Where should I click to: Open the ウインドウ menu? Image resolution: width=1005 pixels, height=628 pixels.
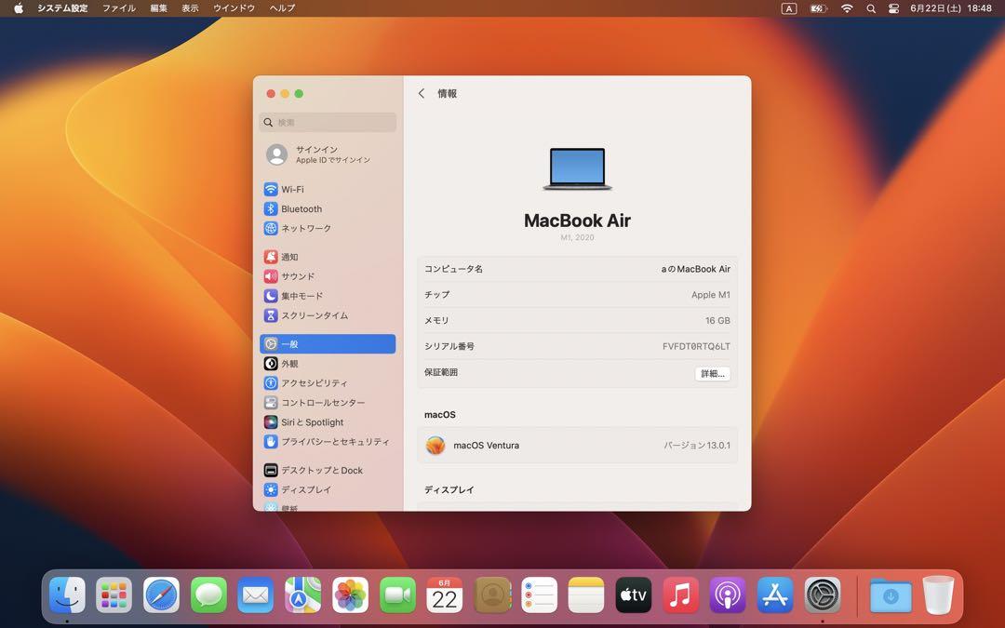(x=234, y=8)
